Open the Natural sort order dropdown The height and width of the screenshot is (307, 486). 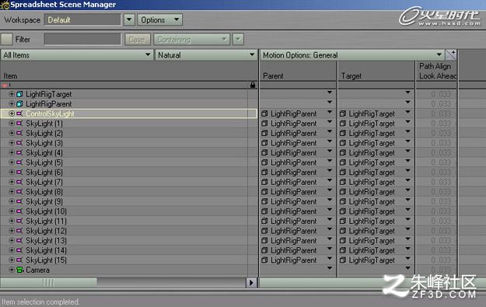[x=206, y=55]
